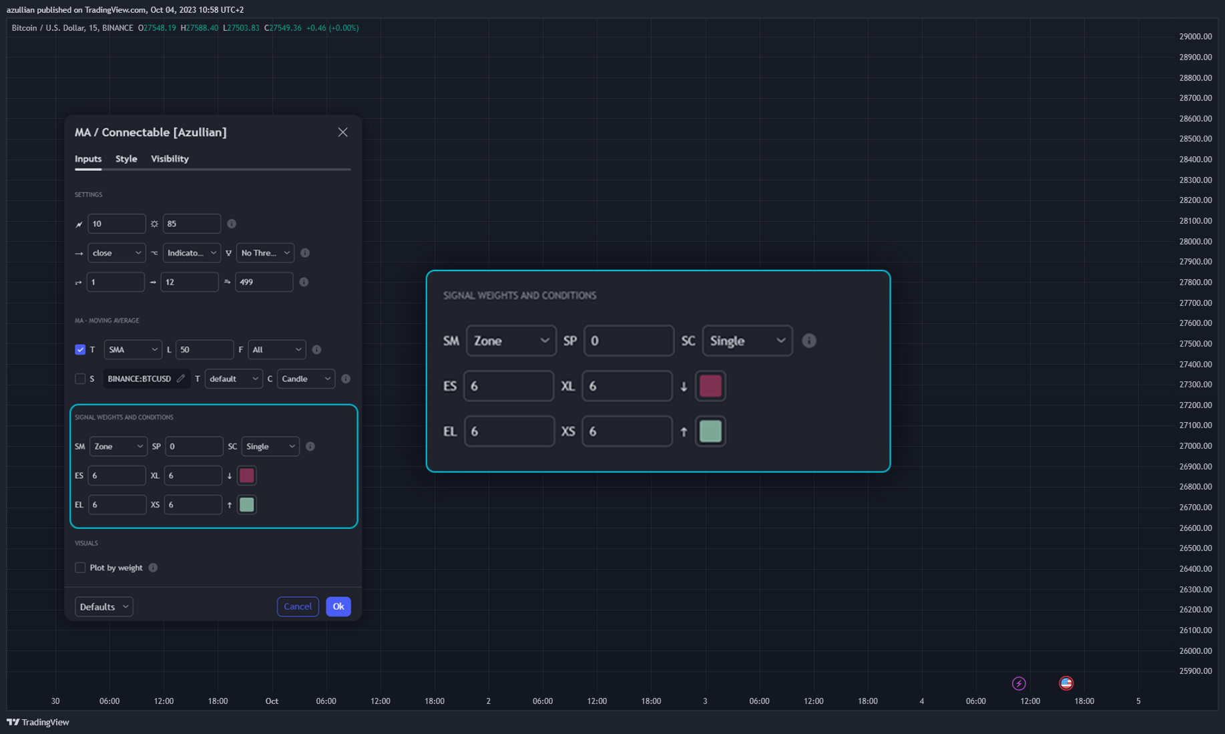The image size is (1225, 734).
Task: Open the close source dropdown
Action: pyautogui.click(x=116, y=253)
